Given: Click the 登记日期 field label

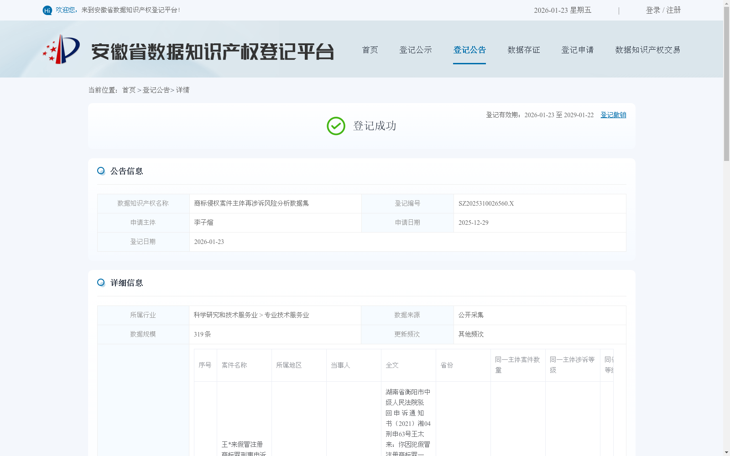Looking at the screenshot, I should click(x=143, y=242).
